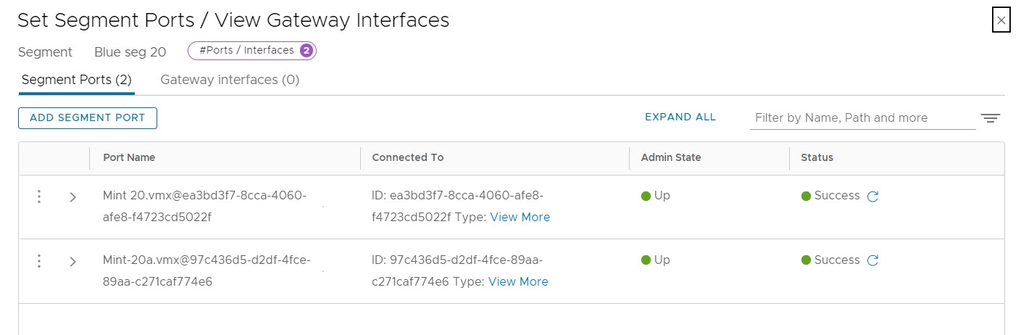Click the purple ports count badge
This screenshot has height=335, width=1021.
coord(306,51)
